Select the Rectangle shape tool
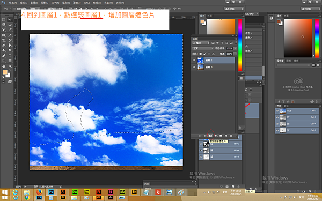 pyautogui.click(x=10, y=61)
